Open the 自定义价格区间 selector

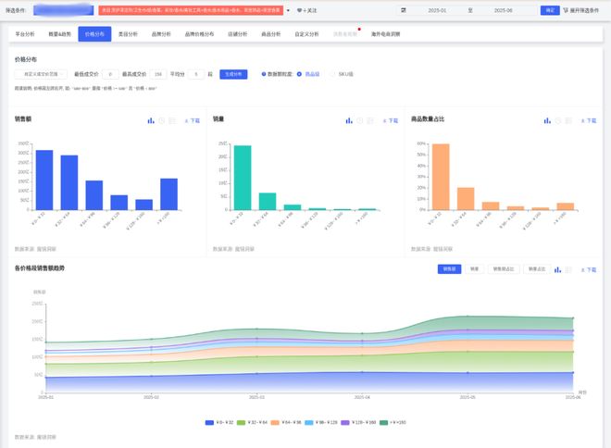click(41, 73)
